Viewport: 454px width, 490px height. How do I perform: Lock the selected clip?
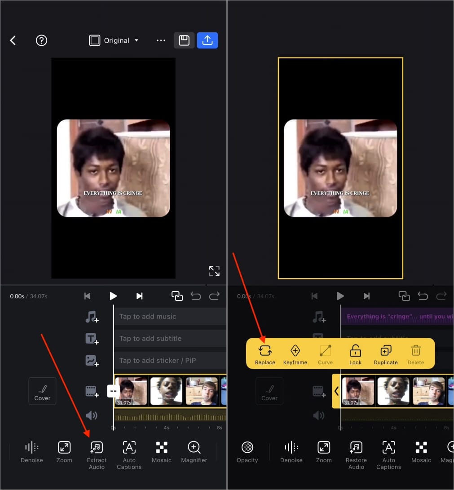coord(355,353)
